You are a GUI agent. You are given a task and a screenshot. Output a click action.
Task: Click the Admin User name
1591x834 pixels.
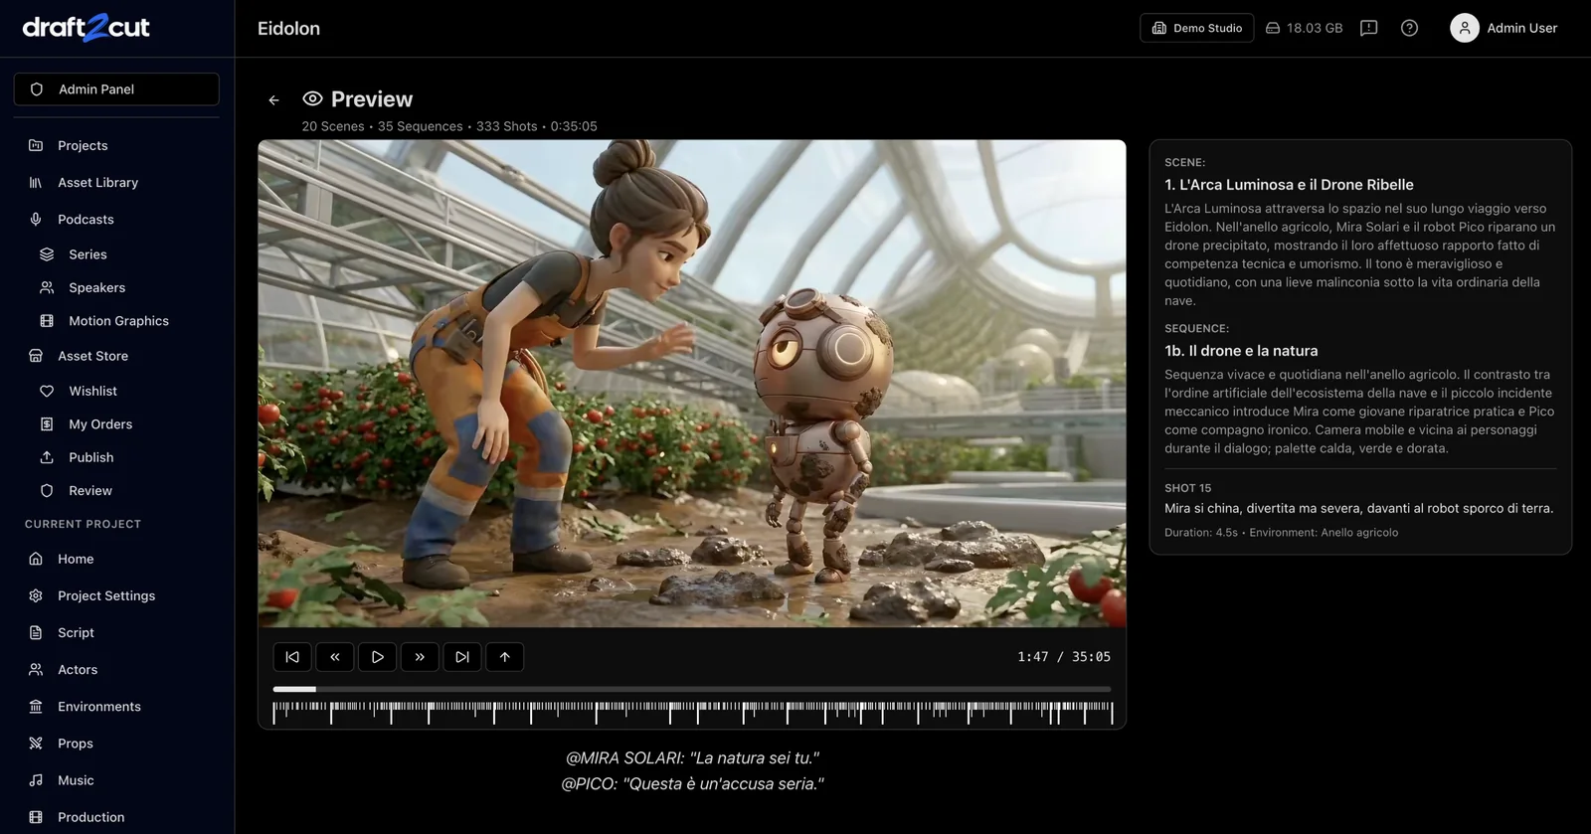coord(1522,28)
